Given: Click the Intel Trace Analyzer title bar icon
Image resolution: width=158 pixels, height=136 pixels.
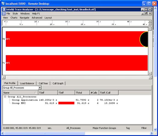Looking at the screenshot, I should pyautogui.click(x=4, y=9).
